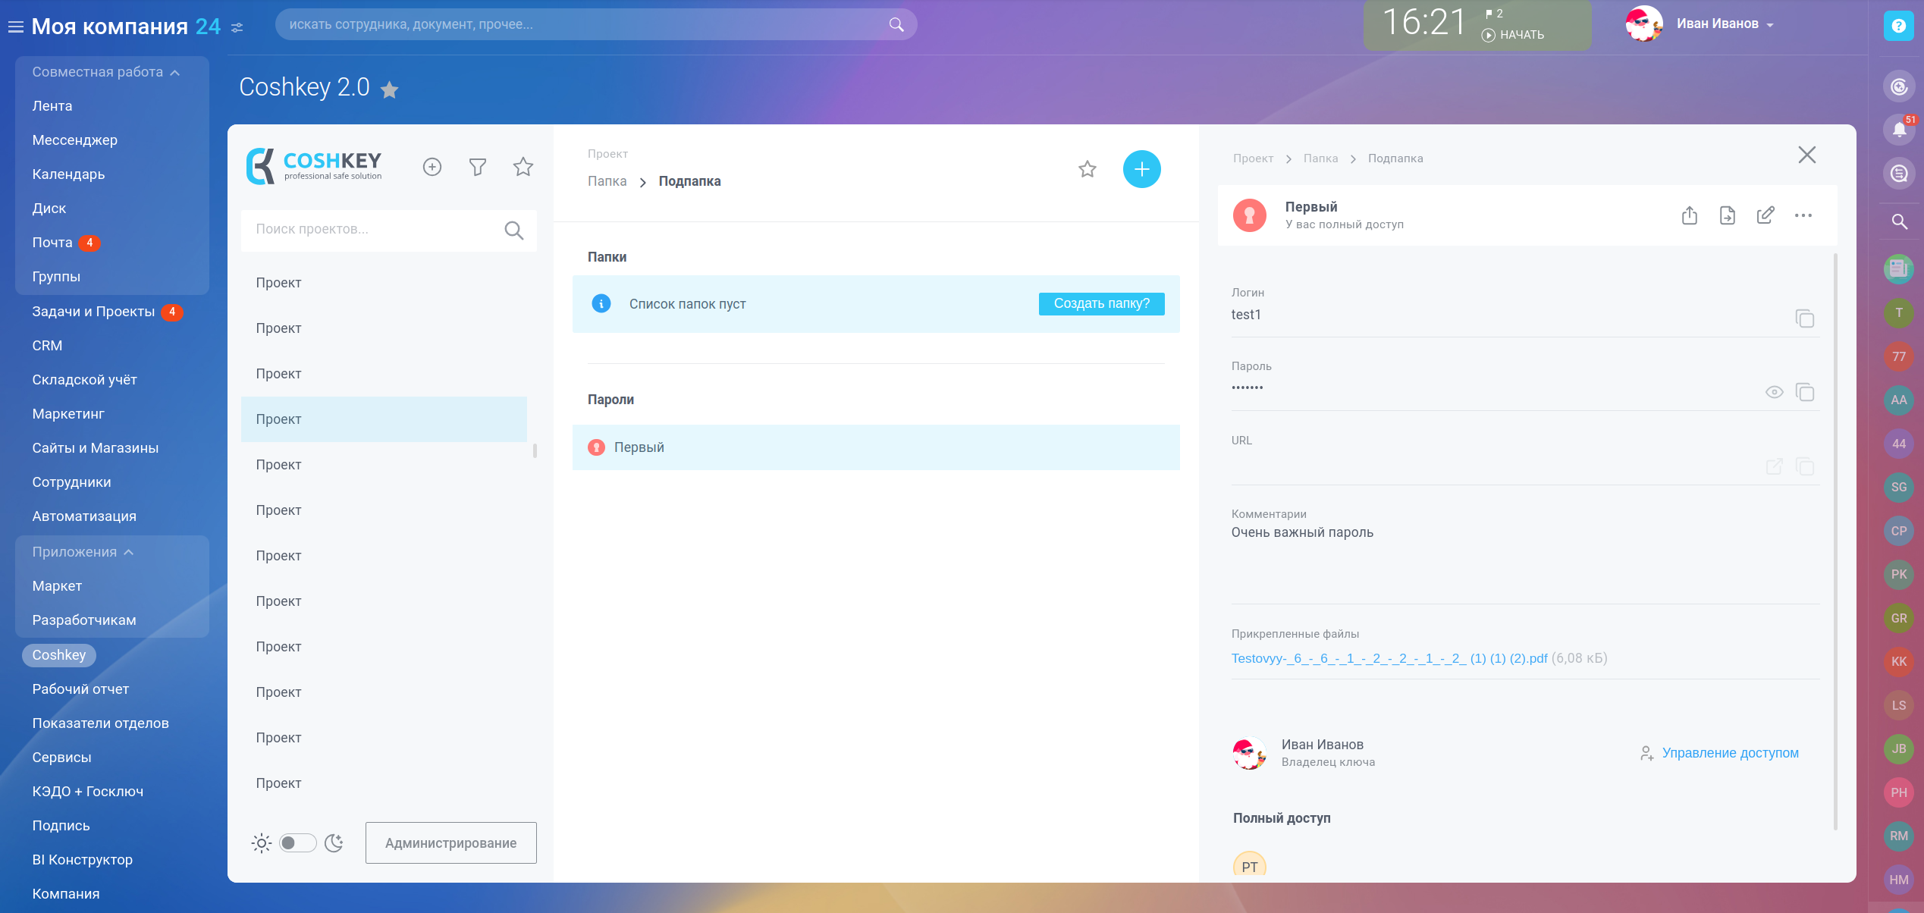Open the SG contact avatar in right rail
This screenshot has width=1924, height=913.
(1899, 488)
